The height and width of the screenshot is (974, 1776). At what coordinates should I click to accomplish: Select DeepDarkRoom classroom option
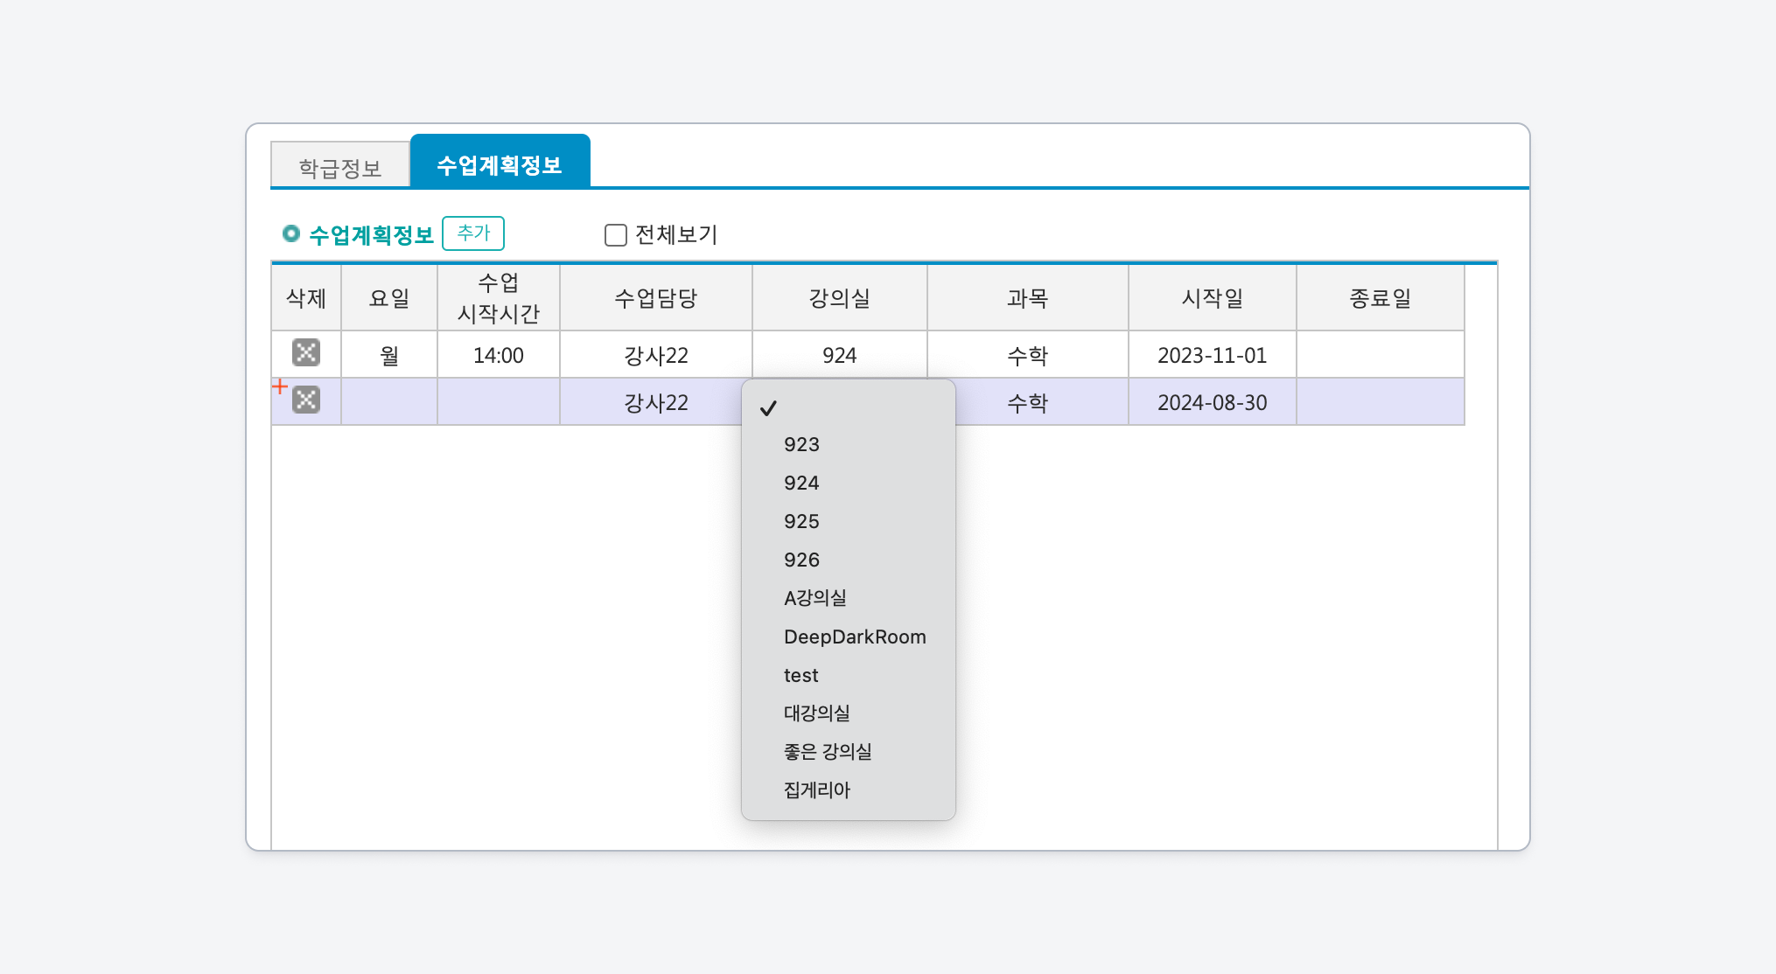click(x=855, y=637)
